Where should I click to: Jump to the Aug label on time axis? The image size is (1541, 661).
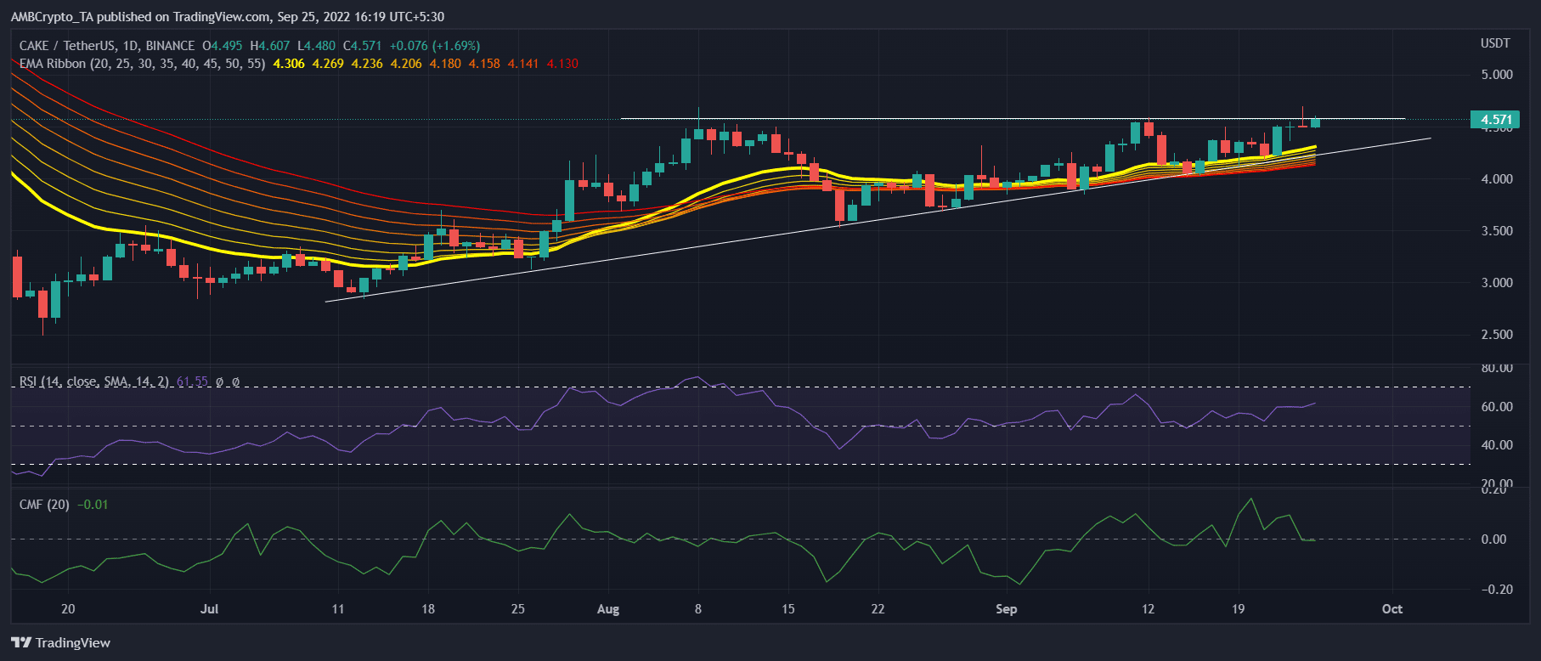click(x=608, y=609)
